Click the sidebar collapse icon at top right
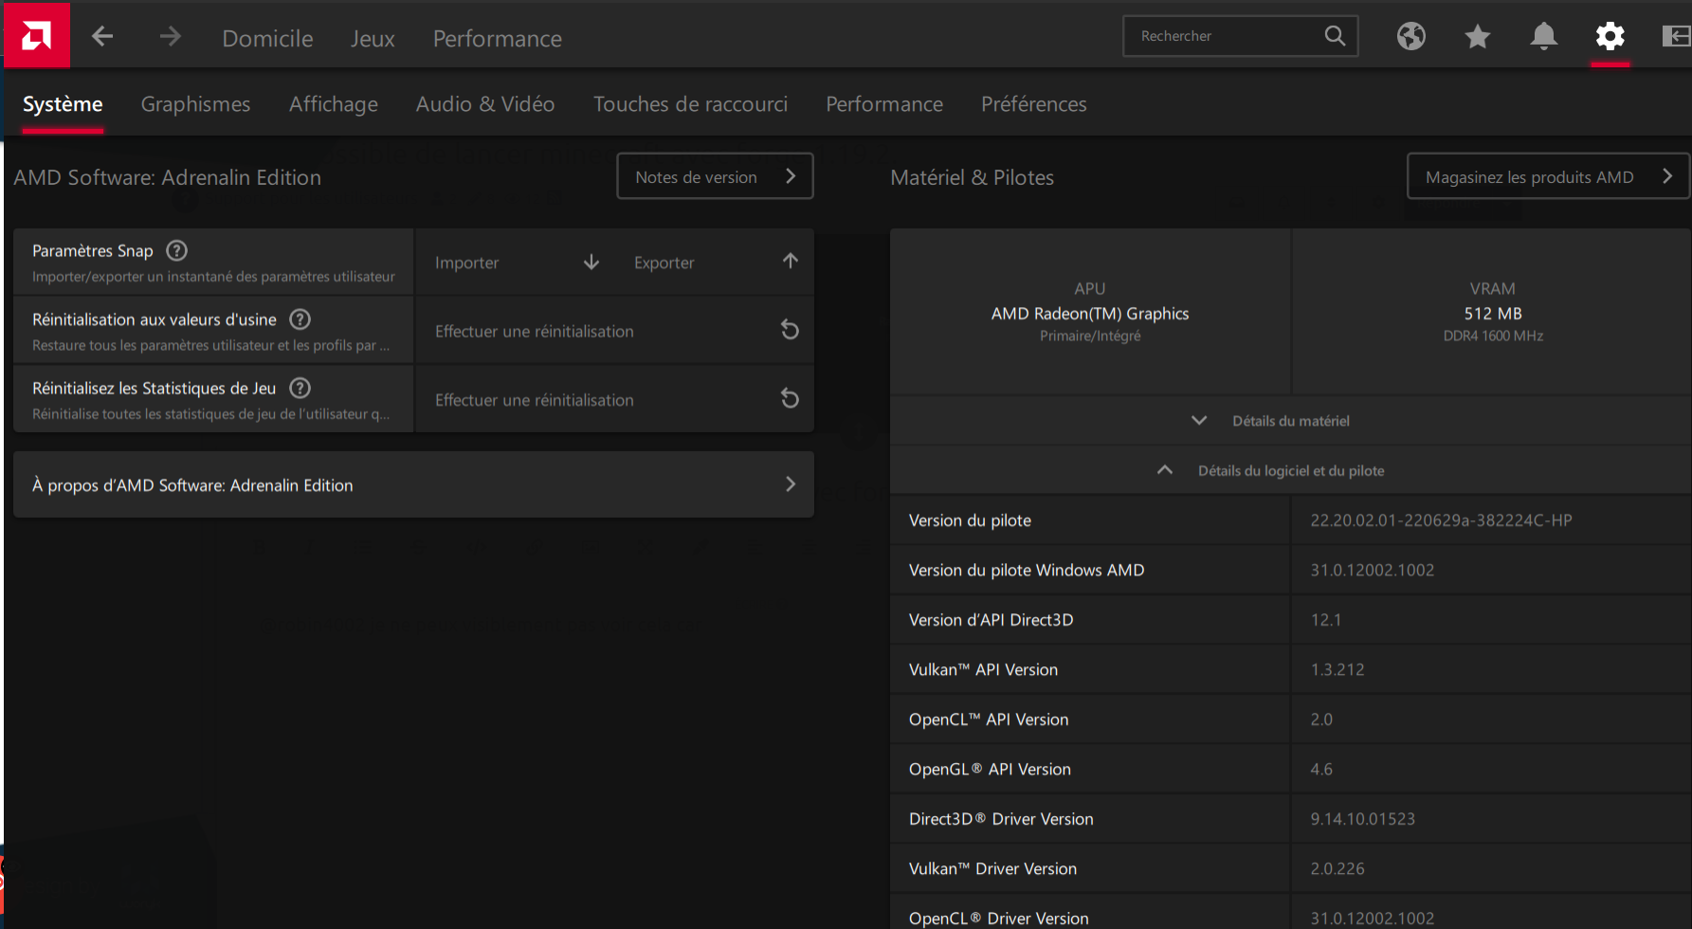Screen dimensions: 1692x929 click(x=1675, y=36)
